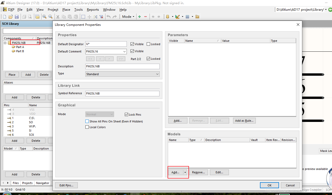
Task: Click the Save floppy disk icon
Action: point(17,17)
